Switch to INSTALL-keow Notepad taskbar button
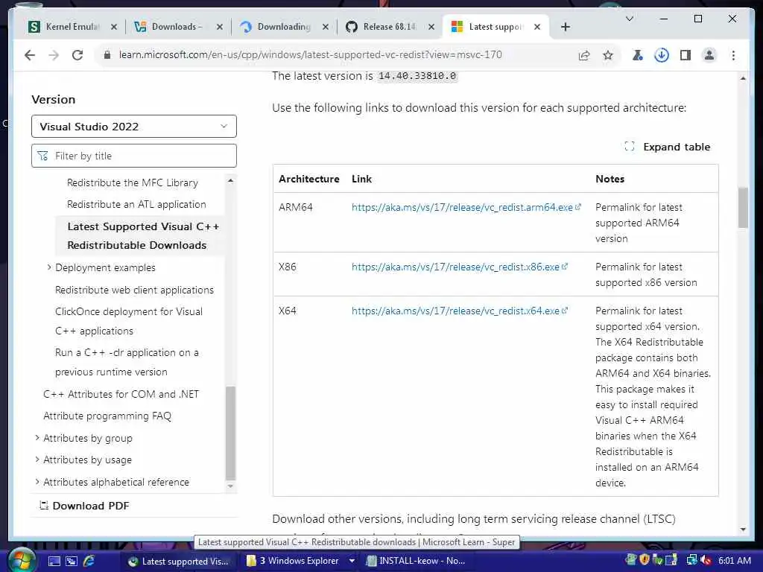The width and height of the screenshot is (763, 572). tap(417, 562)
